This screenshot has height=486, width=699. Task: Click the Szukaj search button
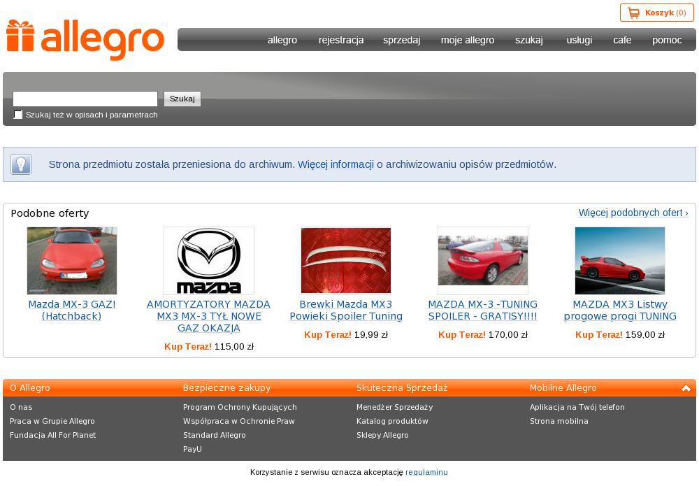point(182,99)
